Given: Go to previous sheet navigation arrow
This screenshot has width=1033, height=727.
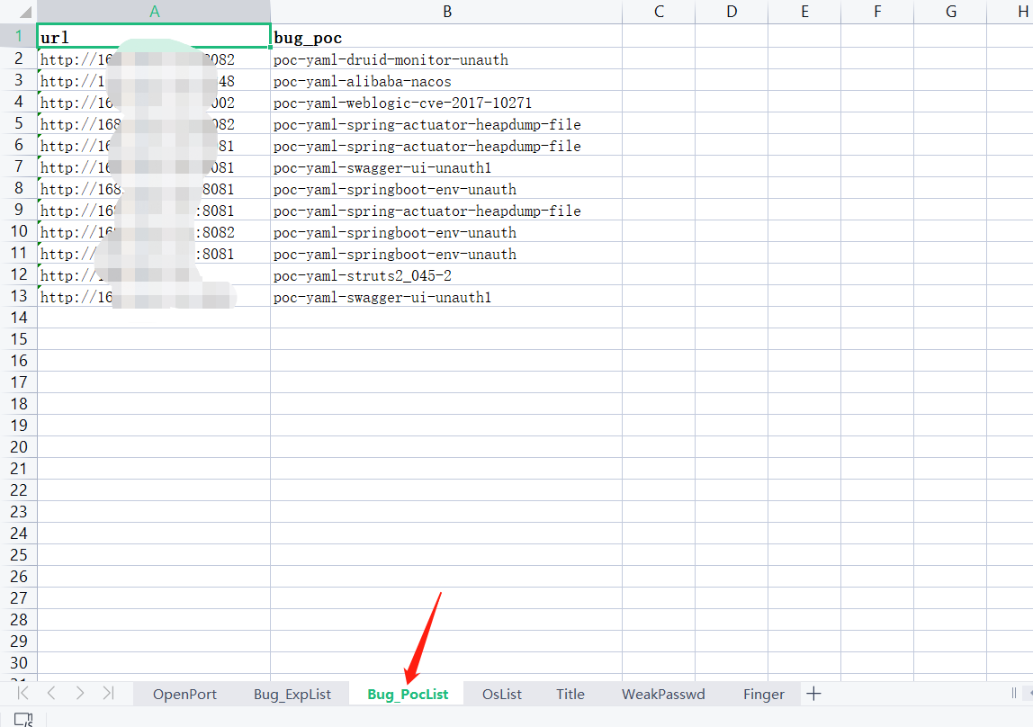Looking at the screenshot, I should pyautogui.click(x=51, y=694).
